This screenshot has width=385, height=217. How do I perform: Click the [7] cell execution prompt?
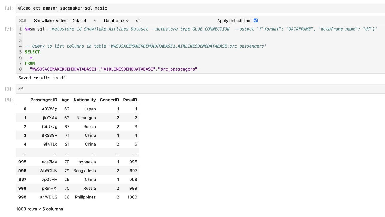pyautogui.click(x=10, y=29)
